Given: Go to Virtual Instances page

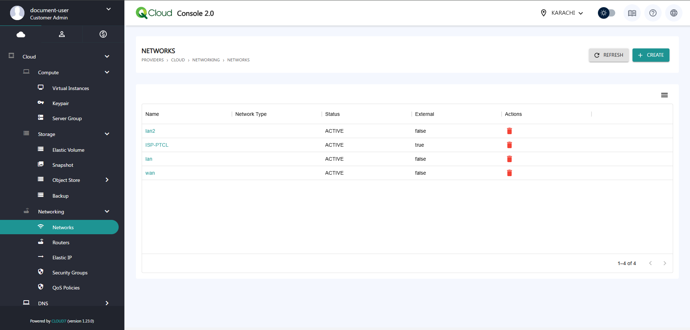Looking at the screenshot, I should pos(70,88).
